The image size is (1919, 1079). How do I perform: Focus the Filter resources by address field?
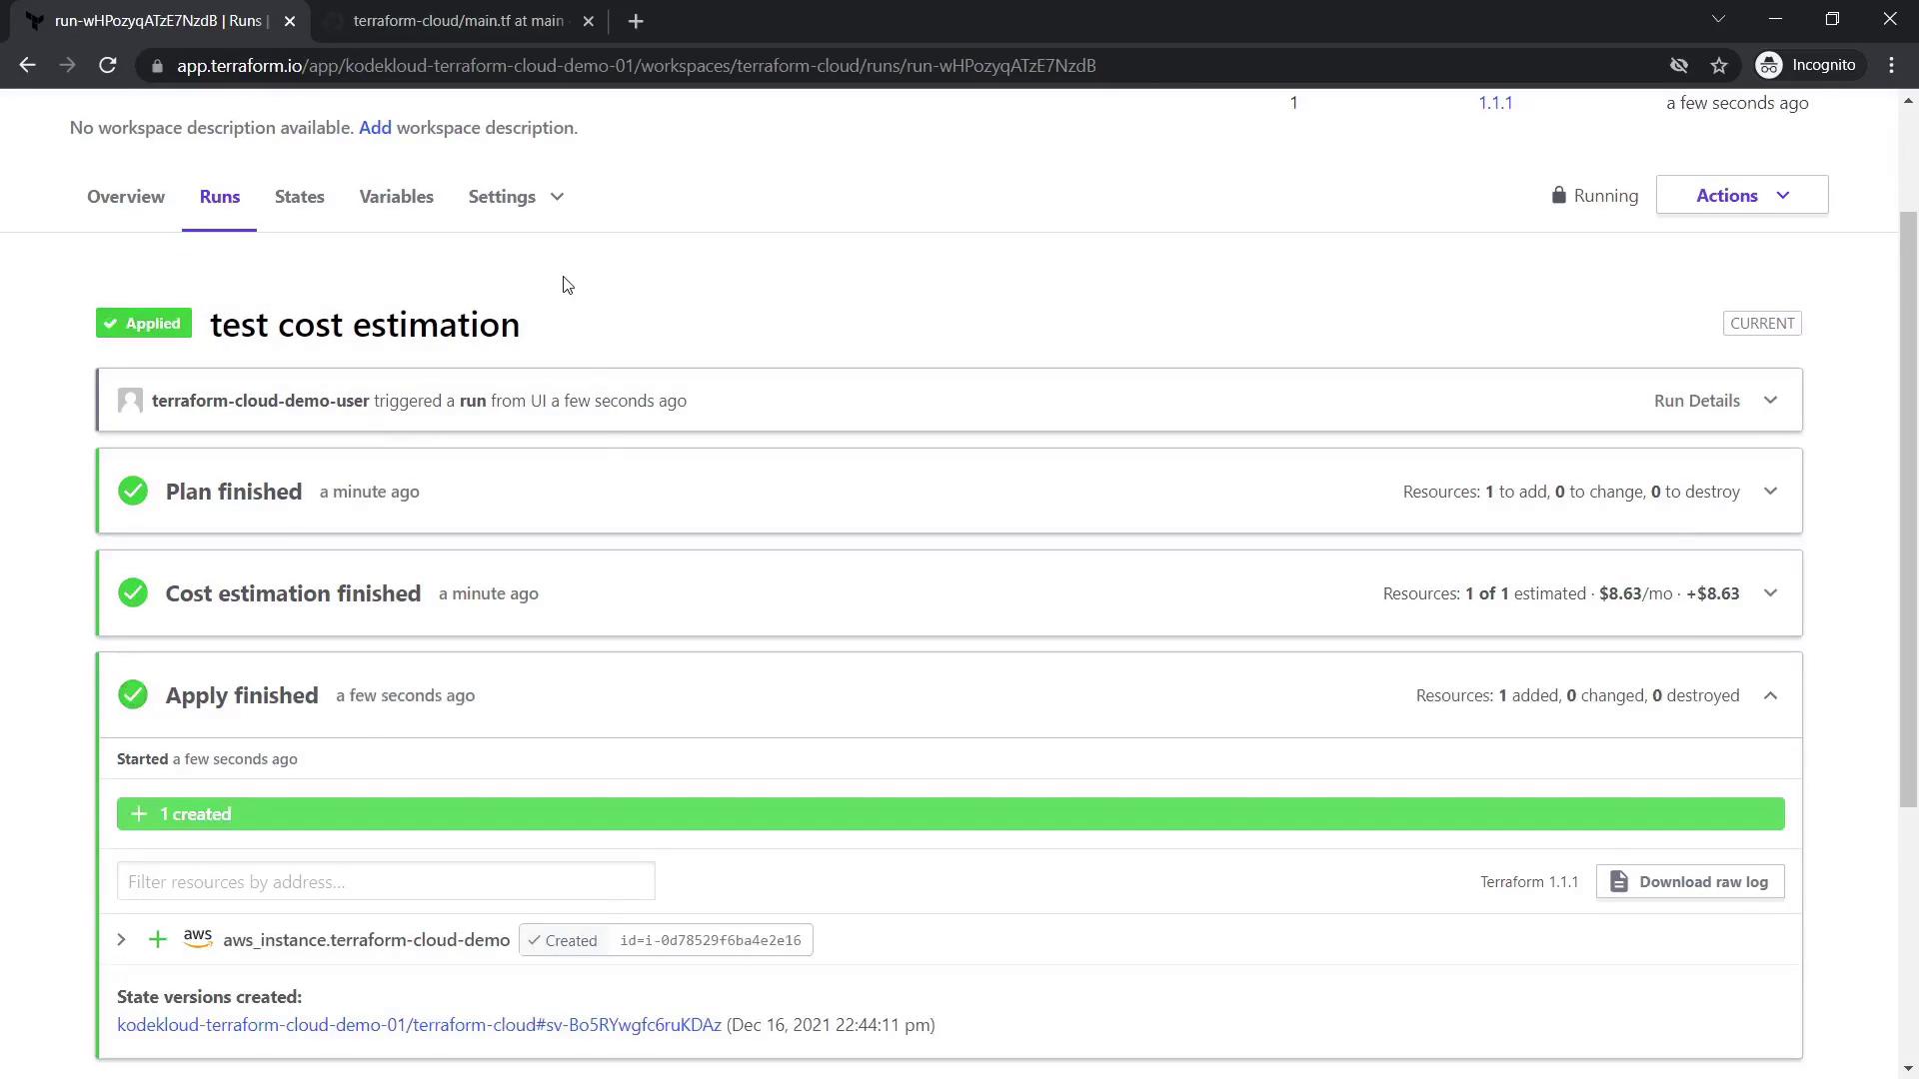[386, 882]
